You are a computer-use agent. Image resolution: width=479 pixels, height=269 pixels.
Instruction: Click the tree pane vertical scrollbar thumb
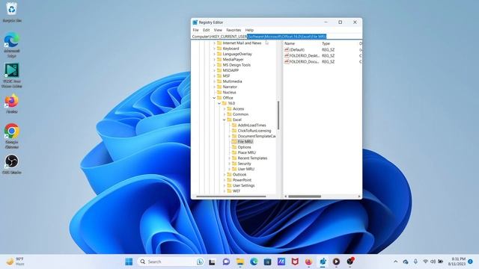pyautogui.click(x=278, y=115)
